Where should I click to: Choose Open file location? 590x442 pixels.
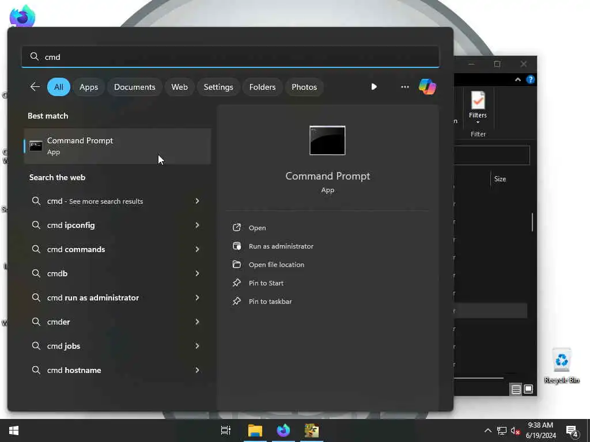pos(277,265)
